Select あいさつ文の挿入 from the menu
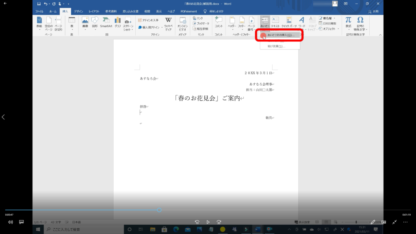Image resolution: width=416 pixels, height=234 pixels. click(x=281, y=35)
